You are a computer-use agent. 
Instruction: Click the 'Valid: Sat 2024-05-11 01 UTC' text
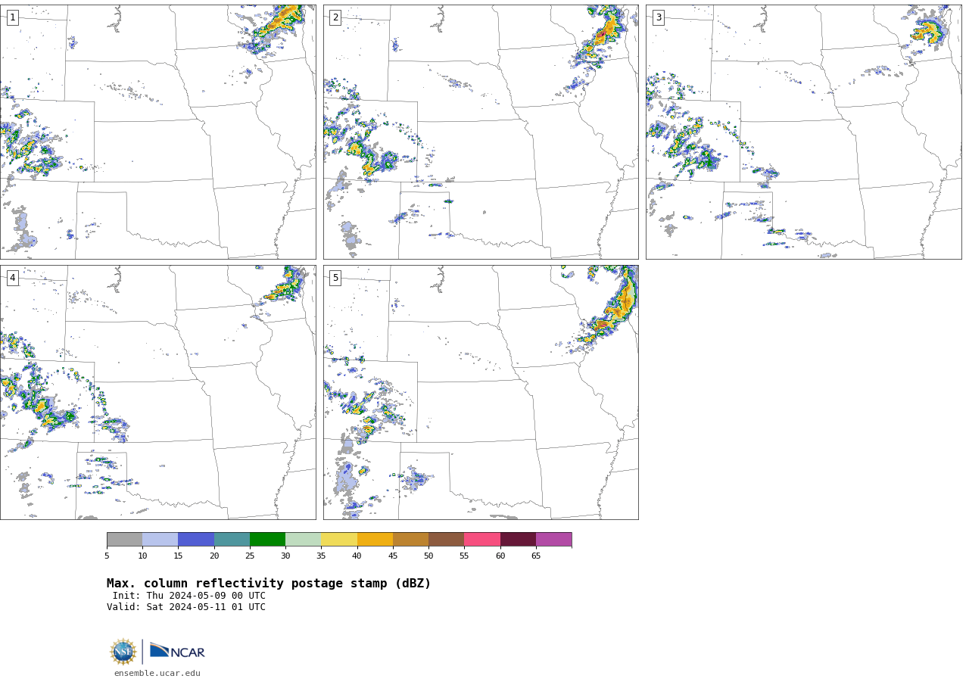point(186,607)
